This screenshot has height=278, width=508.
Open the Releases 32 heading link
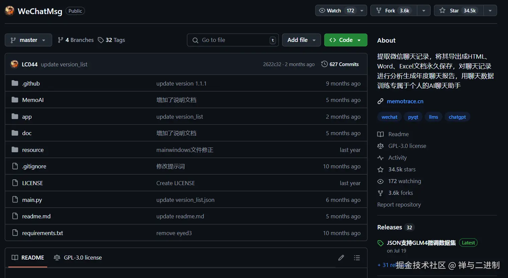click(x=396, y=227)
